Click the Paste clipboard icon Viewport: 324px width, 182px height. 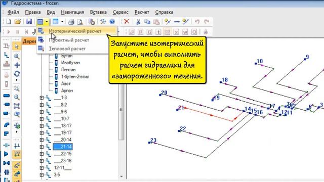pos(156,21)
